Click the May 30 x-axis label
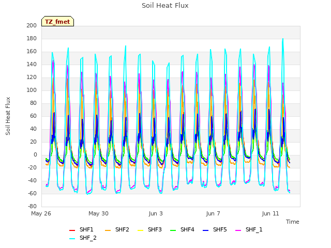The height and width of the screenshot is (248, 331). click(99, 214)
